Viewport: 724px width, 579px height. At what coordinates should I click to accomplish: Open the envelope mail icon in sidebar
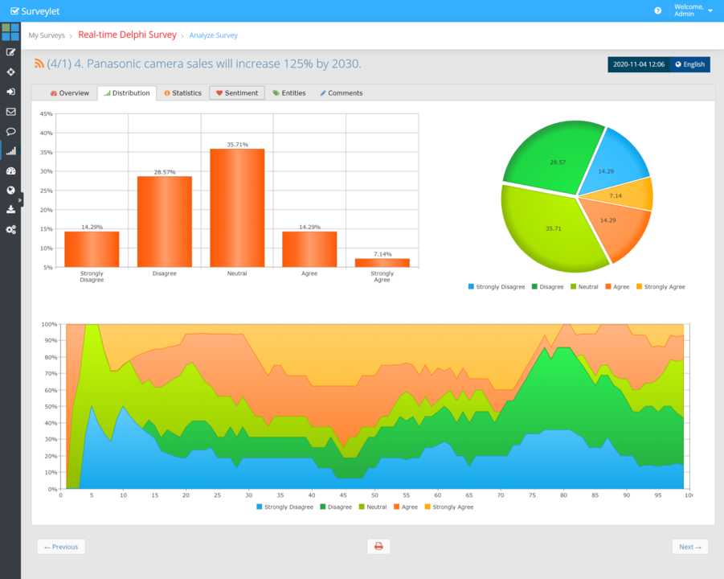(10, 112)
